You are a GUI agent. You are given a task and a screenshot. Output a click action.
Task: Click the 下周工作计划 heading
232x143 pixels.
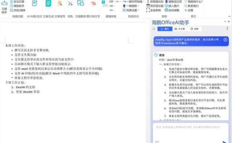pyautogui.click(x=15, y=83)
